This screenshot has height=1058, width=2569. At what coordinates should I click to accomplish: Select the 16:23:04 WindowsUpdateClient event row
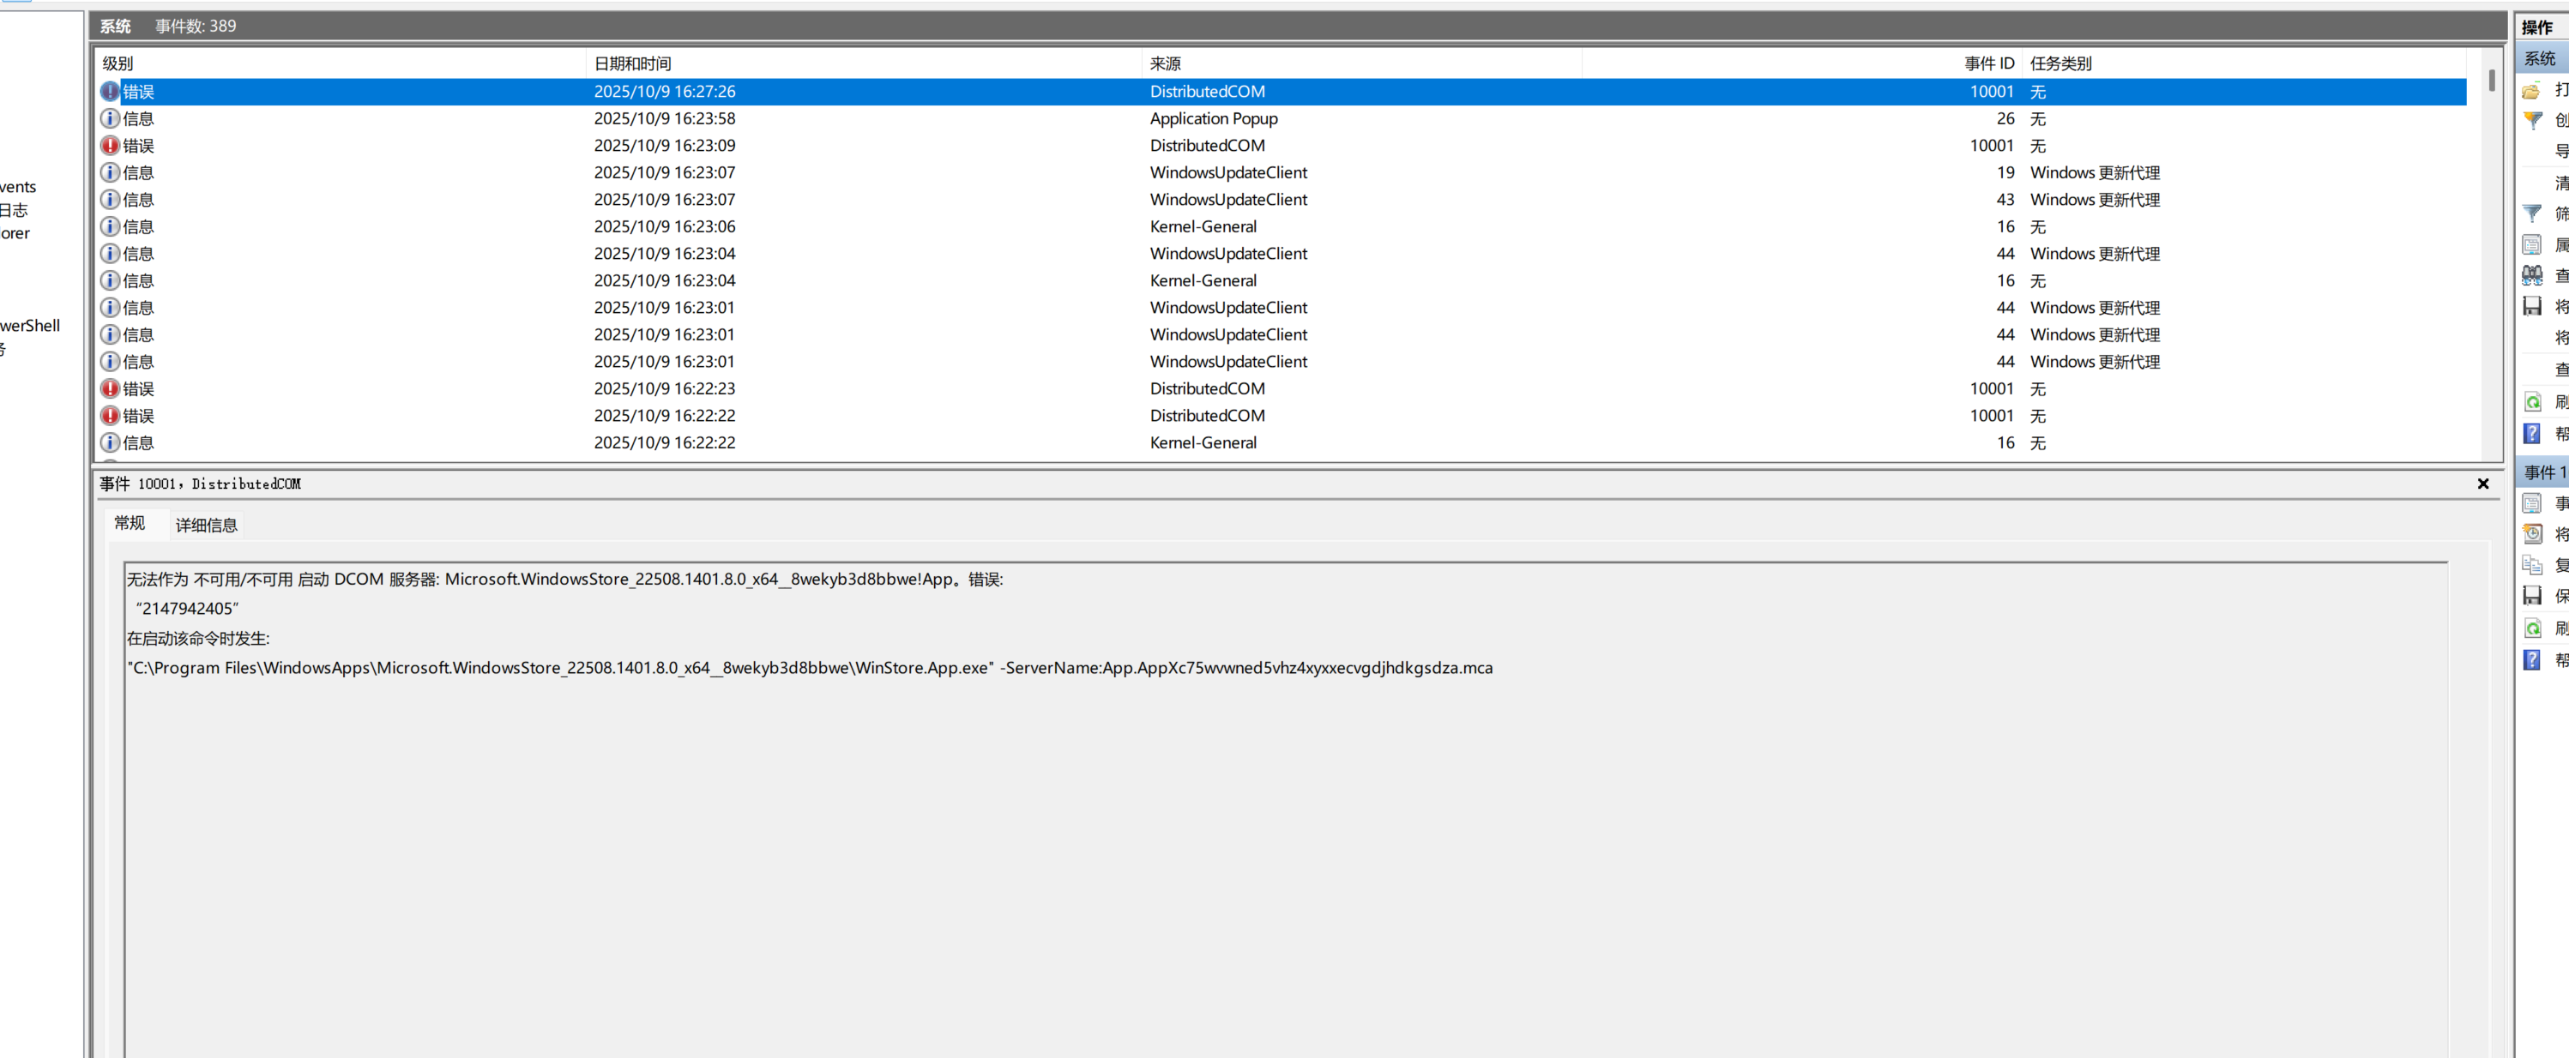pyautogui.click(x=1281, y=253)
